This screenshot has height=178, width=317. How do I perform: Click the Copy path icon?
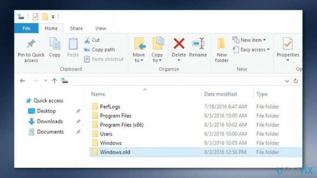pos(87,49)
